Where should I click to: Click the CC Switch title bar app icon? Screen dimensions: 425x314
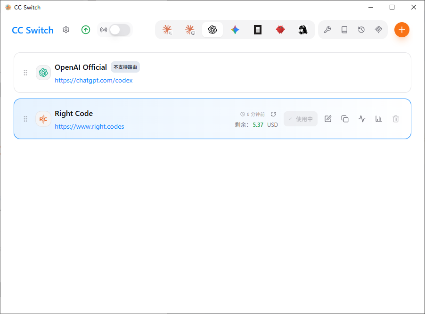[8, 8]
